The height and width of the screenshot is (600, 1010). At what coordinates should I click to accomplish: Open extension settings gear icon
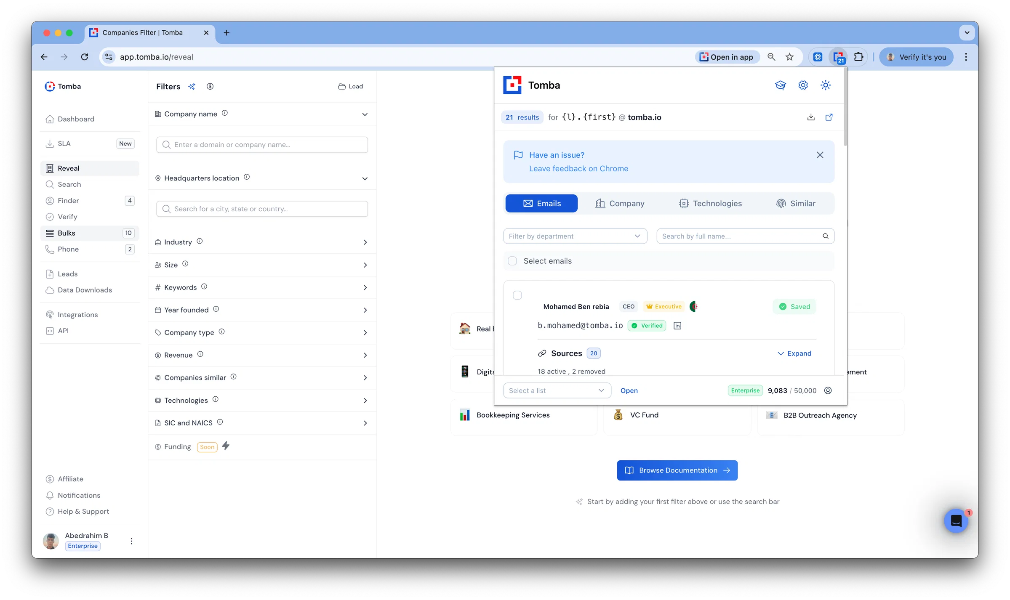tap(803, 85)
